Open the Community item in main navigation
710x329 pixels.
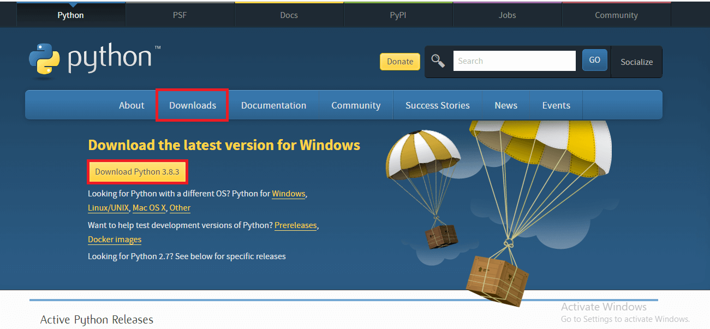click(356, 105)
